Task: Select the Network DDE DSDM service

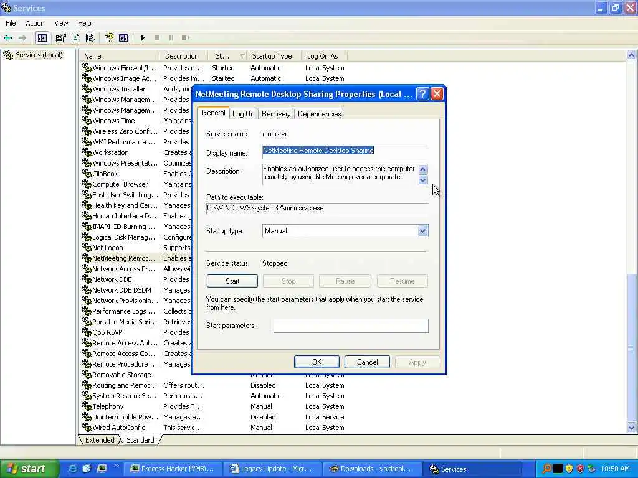Action: tap(121, 290)
